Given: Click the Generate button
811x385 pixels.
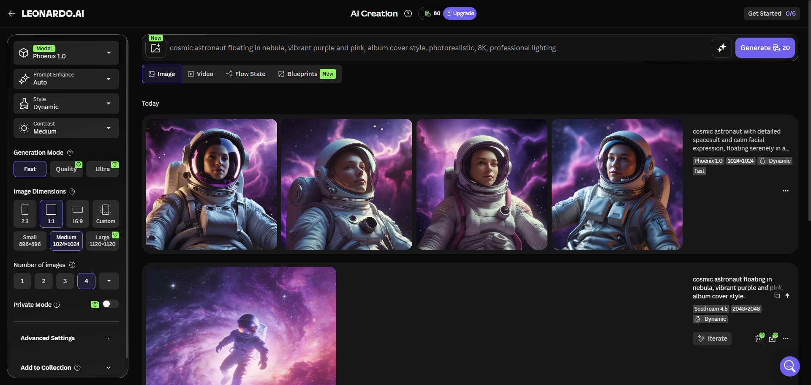Looking at the screenshot, I should [x=765, y=48].
